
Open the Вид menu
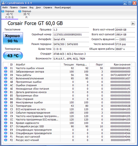pos(31,8)
